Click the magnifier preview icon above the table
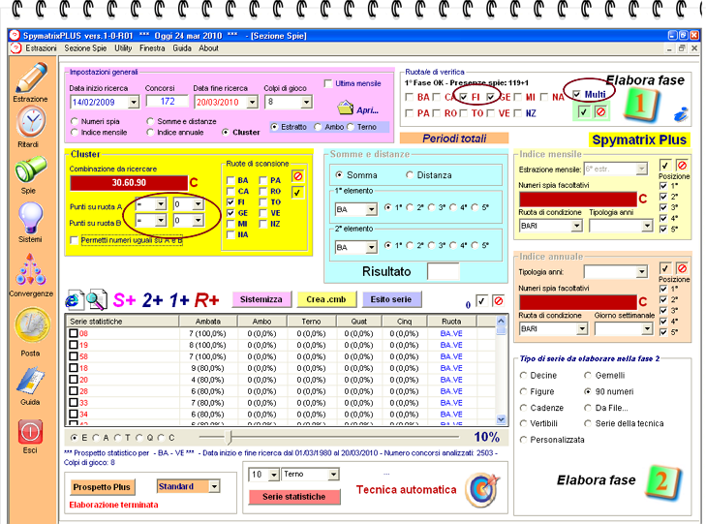 coord(97,299)
